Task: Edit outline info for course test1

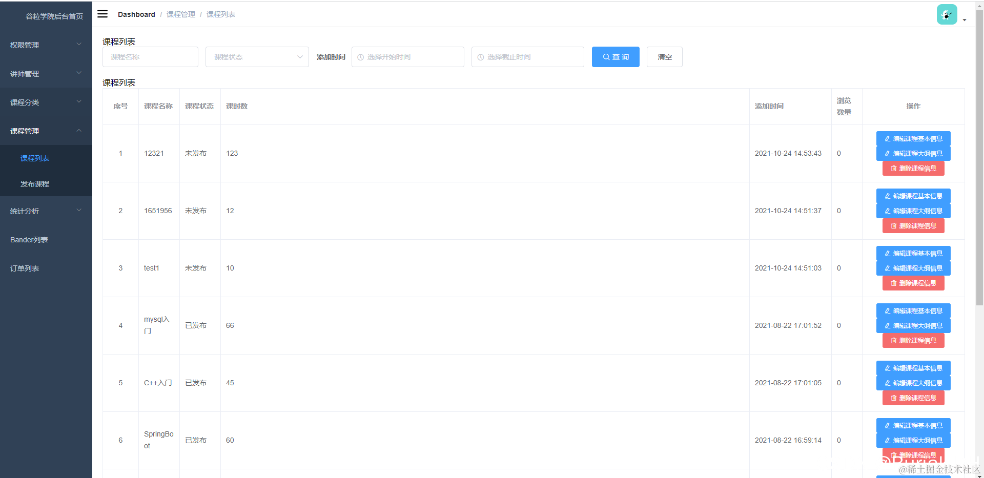Action: [x=913, y=268]
